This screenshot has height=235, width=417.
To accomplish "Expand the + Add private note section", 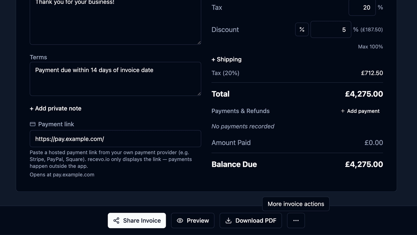I will (x=56, y=108).
